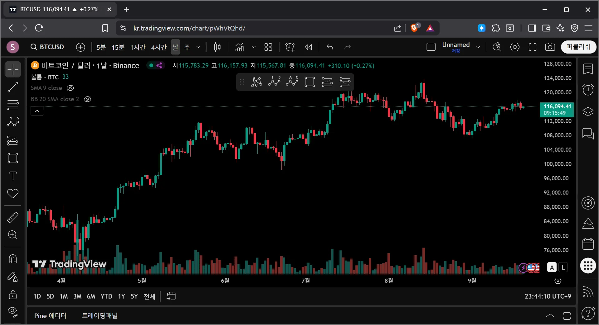The image size is (599, 325).
Task: Add symbol to compare with plus icon
Action: click(80, 47)
